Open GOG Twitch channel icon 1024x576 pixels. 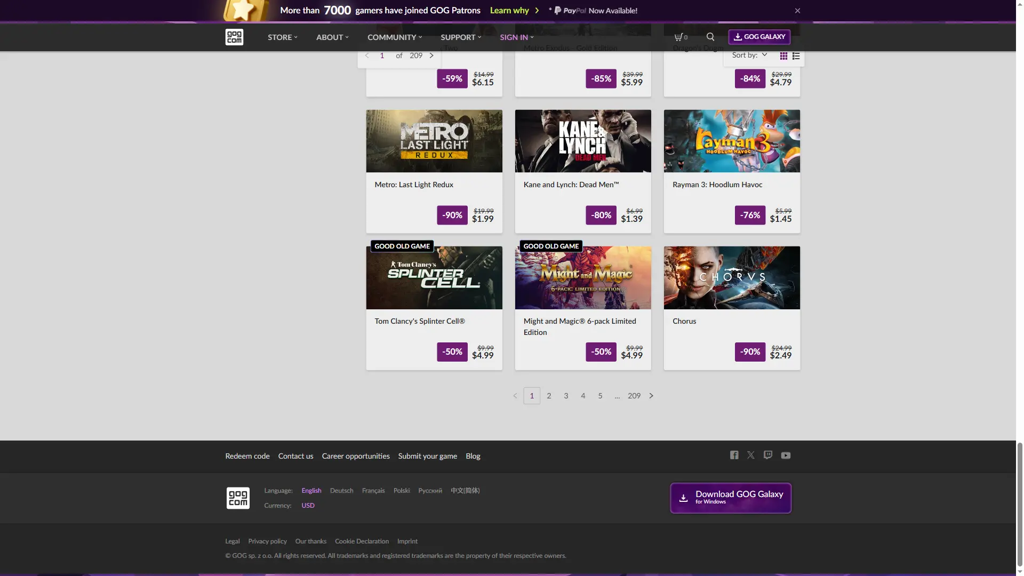click(x=768, y=455)
